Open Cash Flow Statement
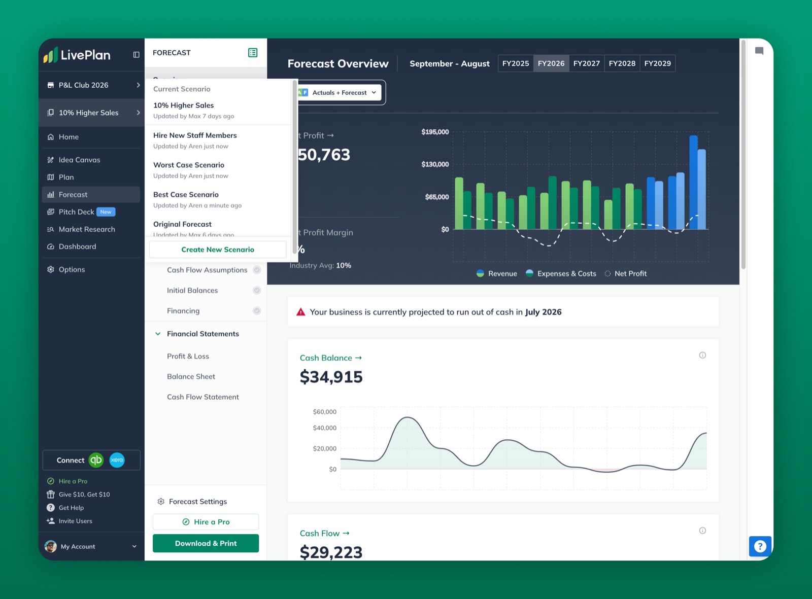This screenshot has height=599, width=812. coord(203,397)
